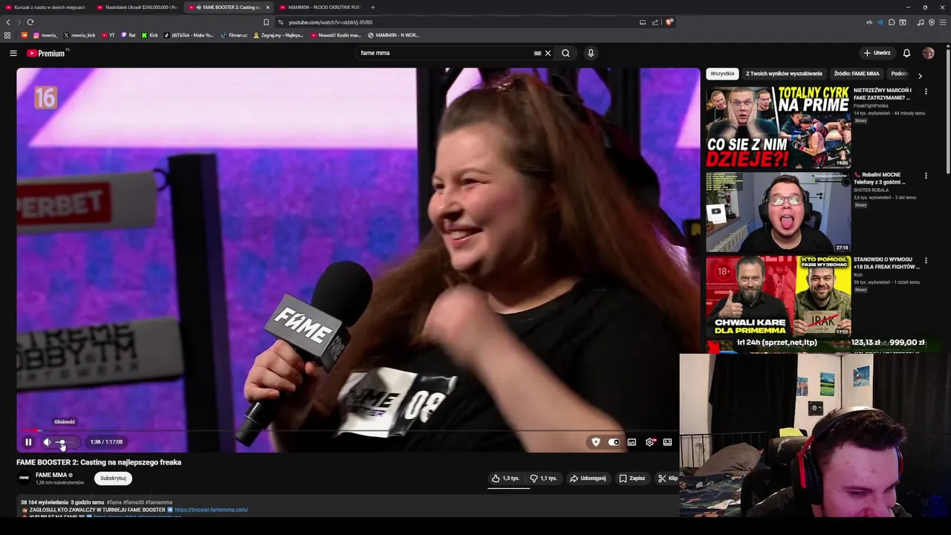Pause the playing YouTube video

(x=28, y=442)
